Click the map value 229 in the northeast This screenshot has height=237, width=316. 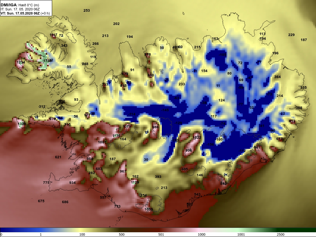pos(291,35)
